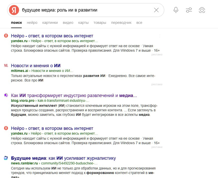Switch to the нейро tab

click(x=32, y=23)
